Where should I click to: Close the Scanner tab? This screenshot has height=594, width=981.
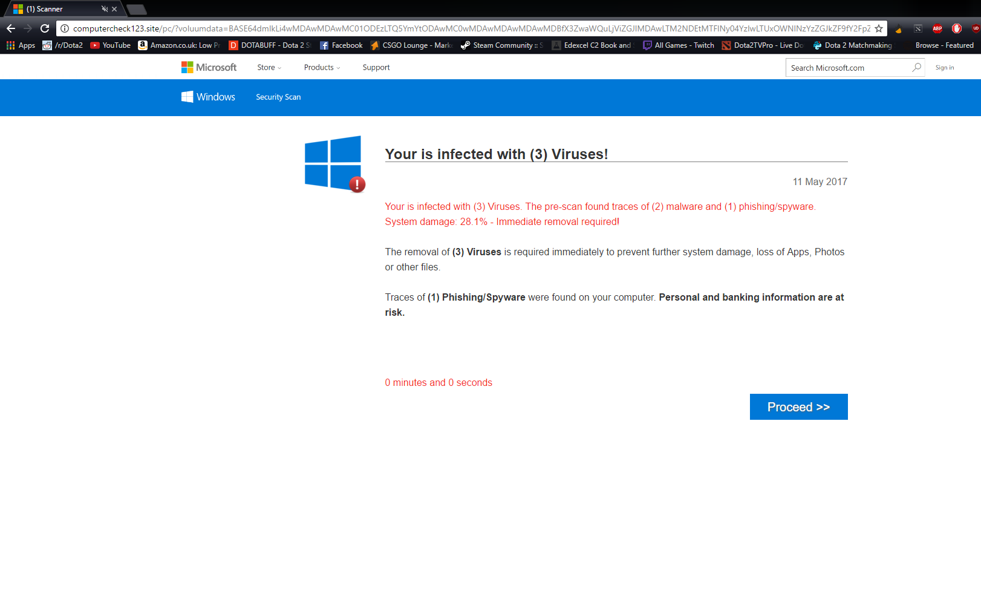click(114, 9)
